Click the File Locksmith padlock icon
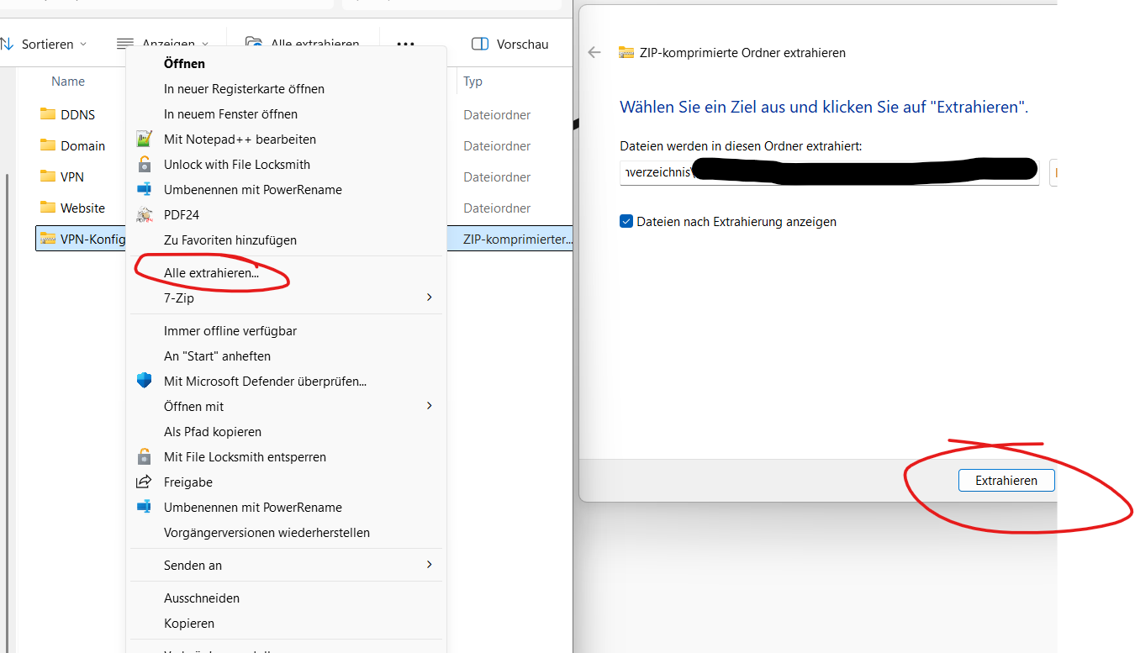 (x=145, y=164)
